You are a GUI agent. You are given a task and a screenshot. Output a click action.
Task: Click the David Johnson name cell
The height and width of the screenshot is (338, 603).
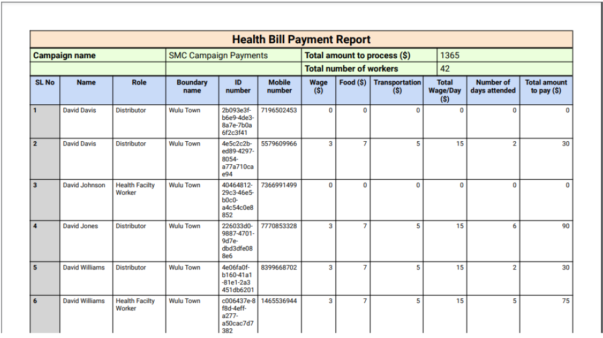[x=84, y=185]
